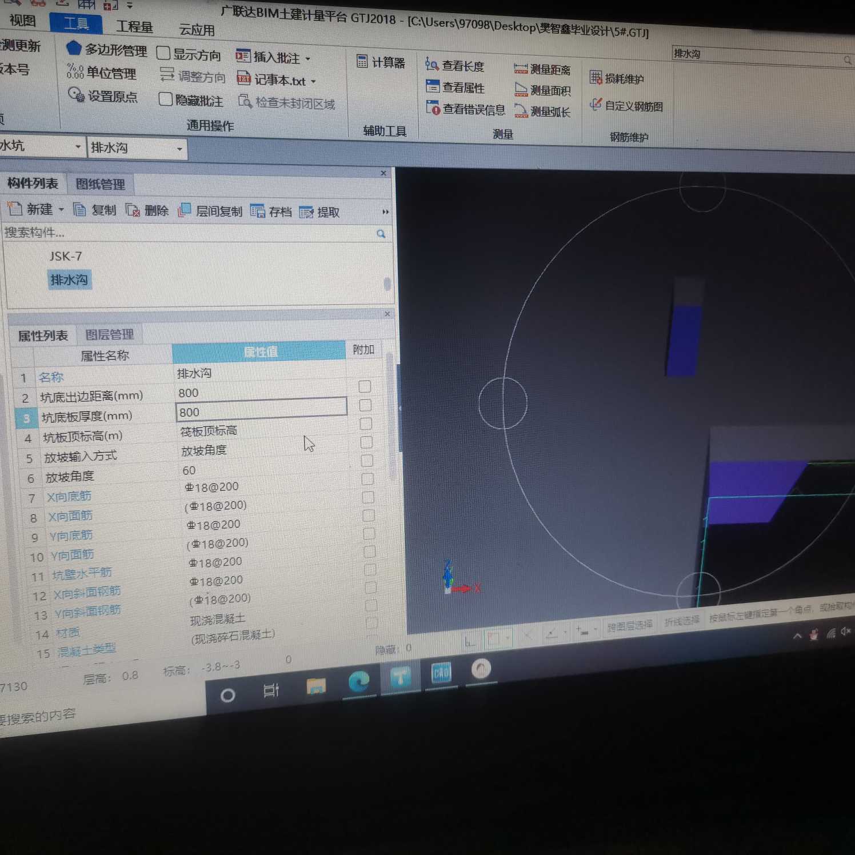Screen dimensions: 855x855
Task: Open Microsoft Edge from the taskbar
Action: [359, 681]
